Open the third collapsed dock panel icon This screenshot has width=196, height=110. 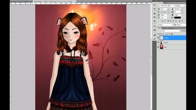point(155,13)
